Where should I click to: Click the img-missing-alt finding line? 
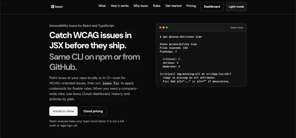click(x=195, y=74)
